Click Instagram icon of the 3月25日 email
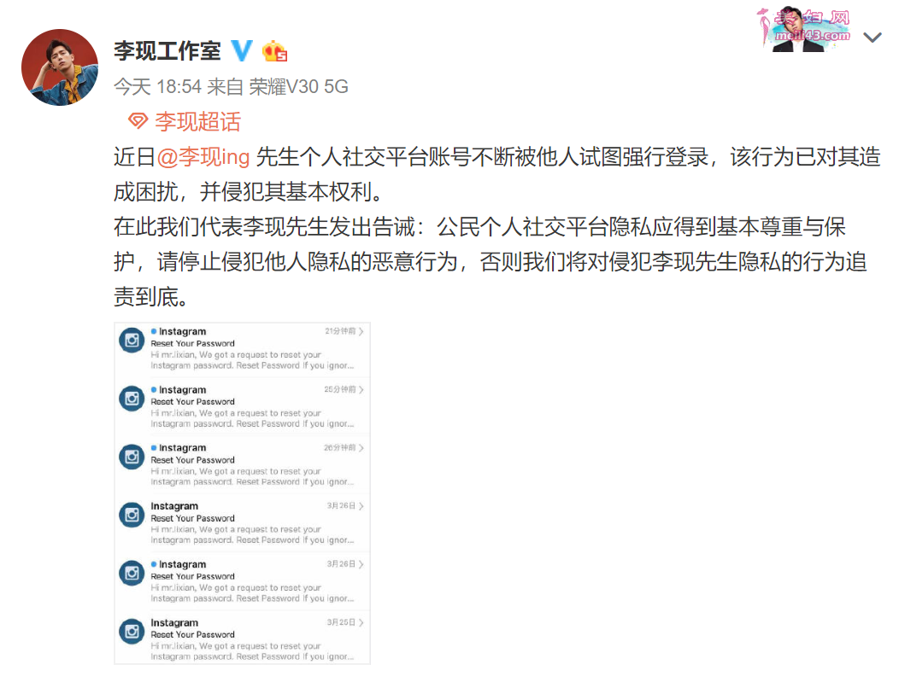The height and width of the screenshot is (676, 899). tap(132, 632)
